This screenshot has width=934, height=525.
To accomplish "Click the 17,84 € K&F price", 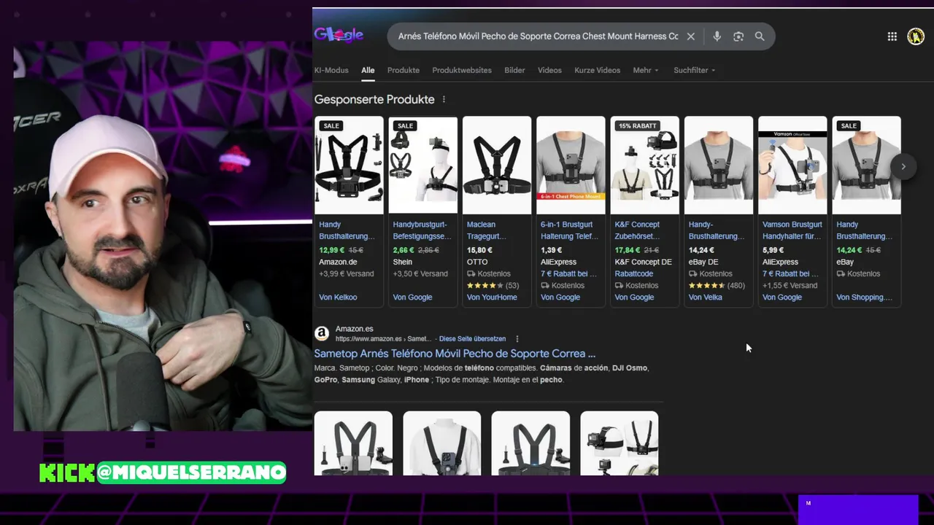I will [627, 250].
